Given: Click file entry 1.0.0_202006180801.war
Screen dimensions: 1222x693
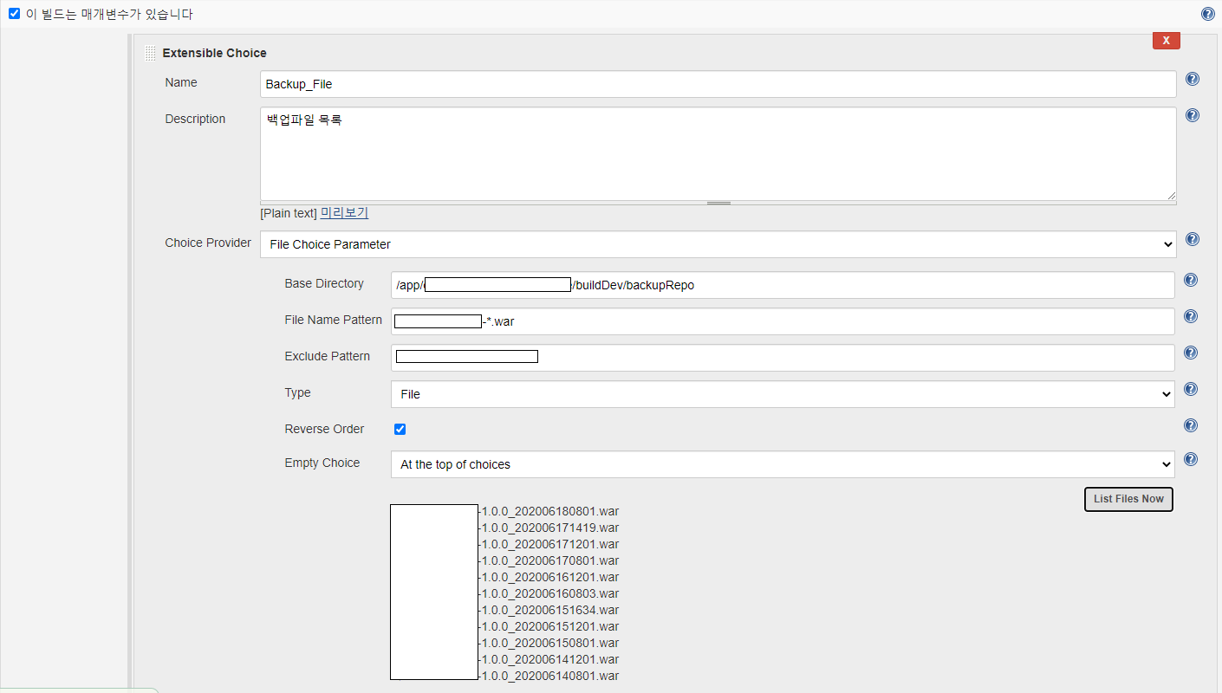Looking at the screenshot, I should pyautogui.click(x=549, y=511).
